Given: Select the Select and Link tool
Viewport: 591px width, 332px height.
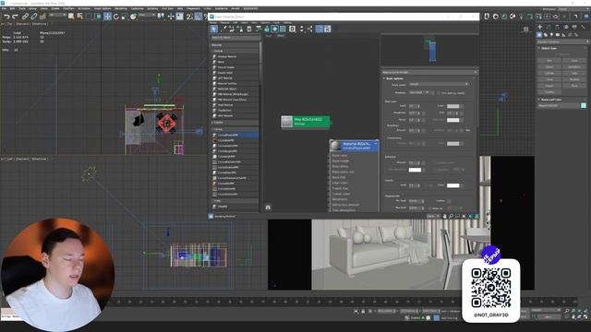Looking at the screenshot, I should click(25, 17).
